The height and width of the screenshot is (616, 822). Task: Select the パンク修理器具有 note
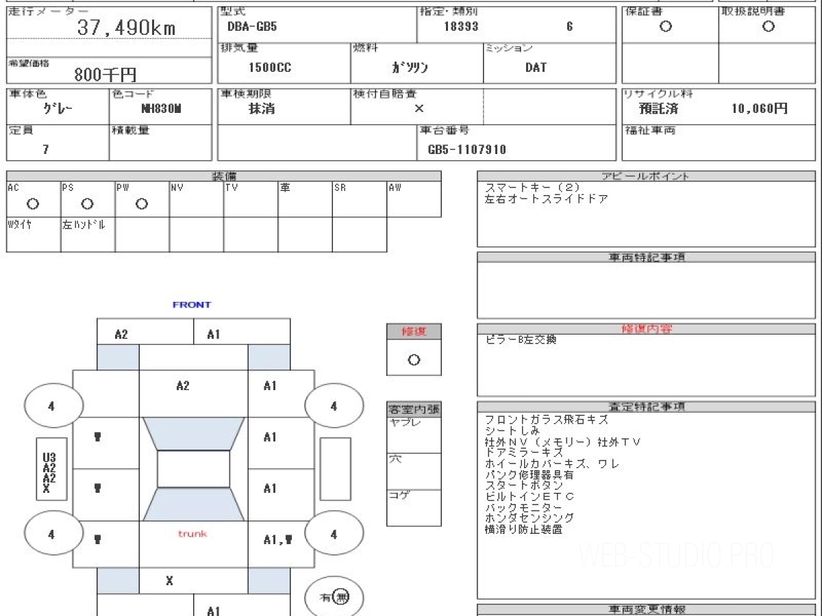coord(529,474)
